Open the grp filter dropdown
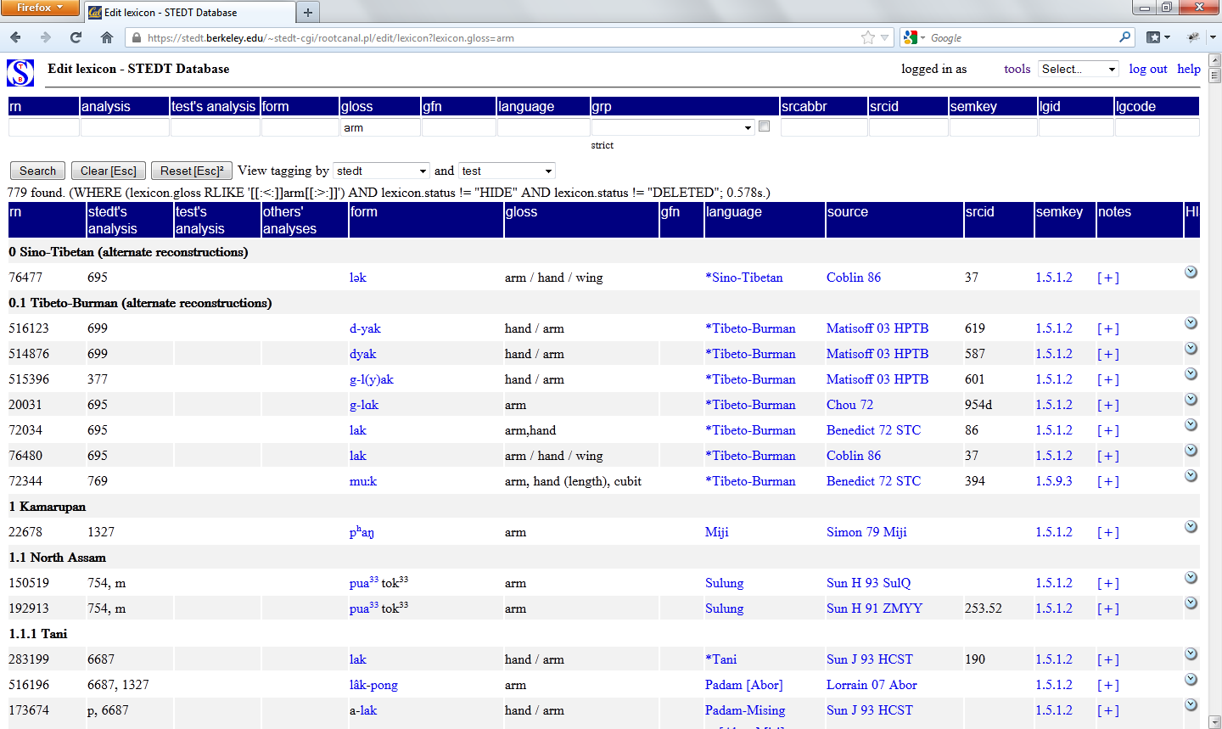 point(673,127)
